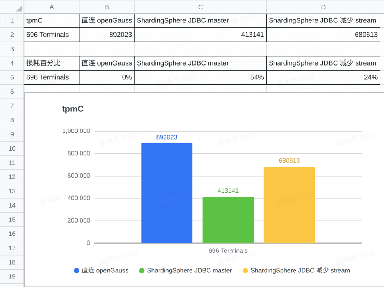The height and width of the screenshot is (287, 384).
Task: Select row 4 header
Action: coord(12,63)
